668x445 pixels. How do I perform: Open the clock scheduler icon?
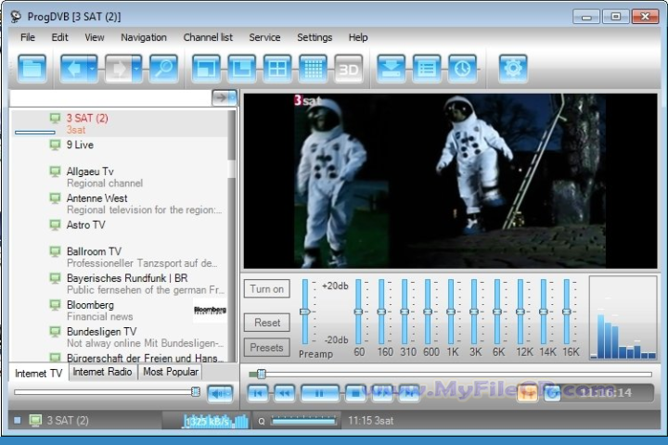click(463, 68)
